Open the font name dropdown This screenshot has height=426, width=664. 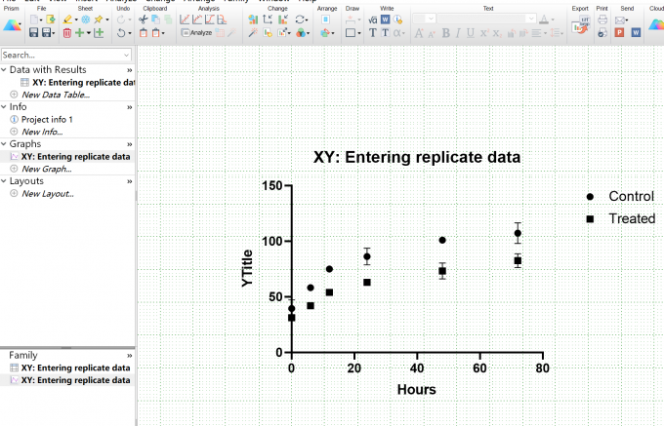[486, 19]
